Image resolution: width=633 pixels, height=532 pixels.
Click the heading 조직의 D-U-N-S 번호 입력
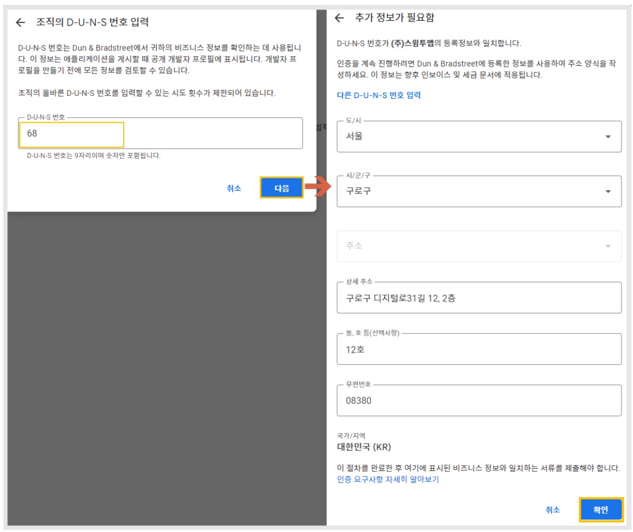[x=93, y=22]
